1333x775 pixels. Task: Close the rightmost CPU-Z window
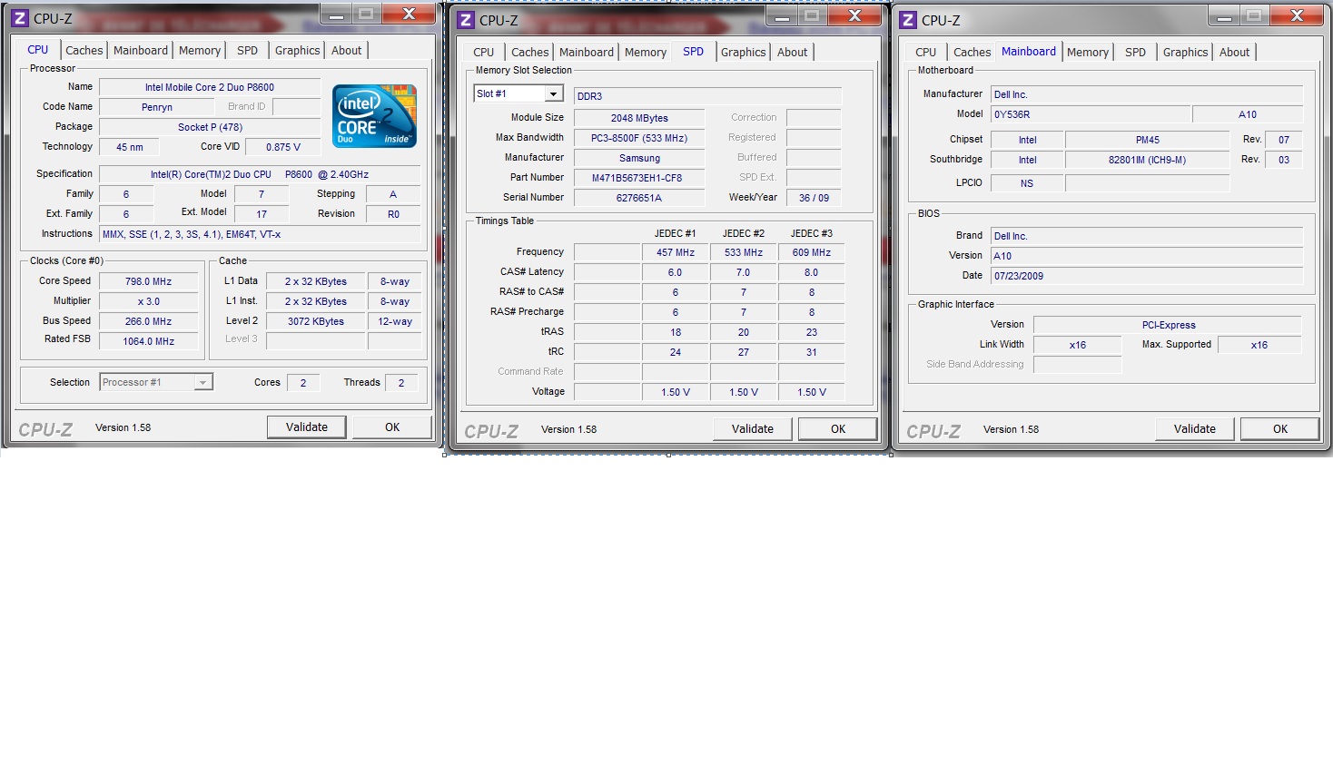[x=1297, y=15]
